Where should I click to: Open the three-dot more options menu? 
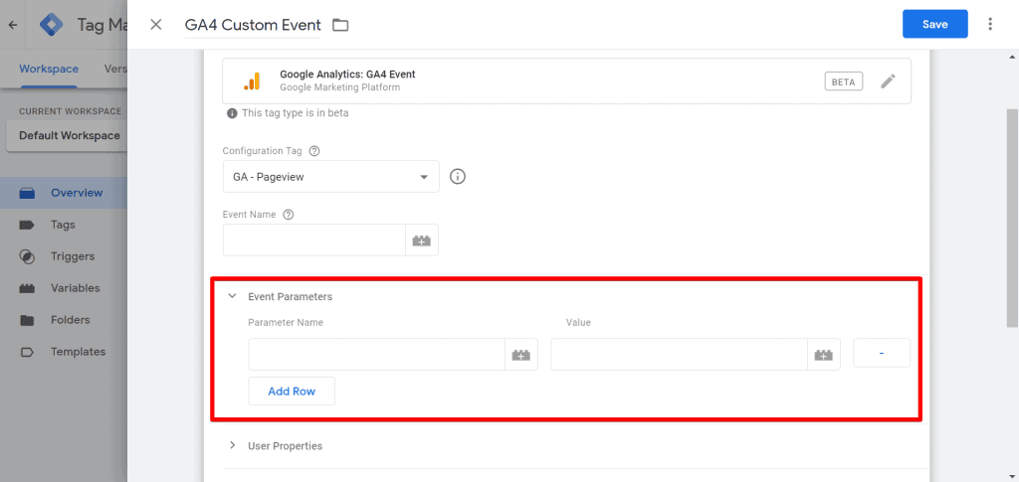(990, 24)
